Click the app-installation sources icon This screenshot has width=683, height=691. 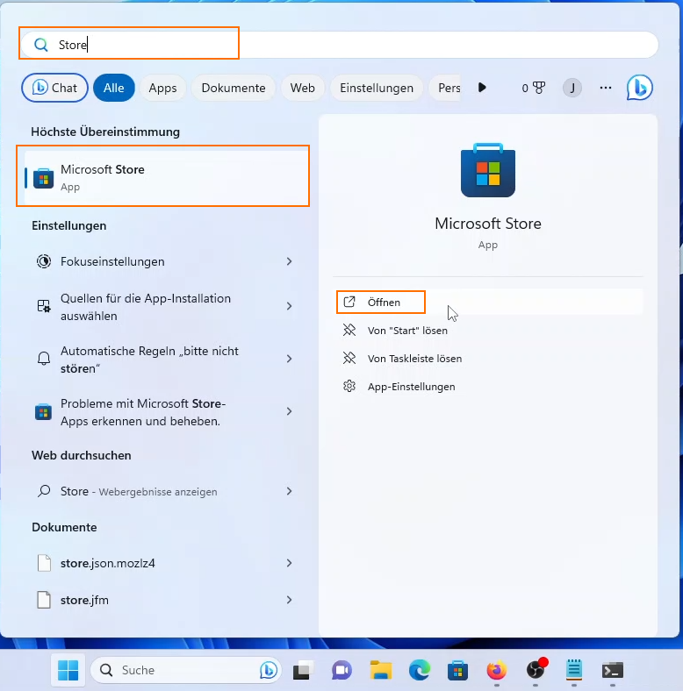point(44,306)
